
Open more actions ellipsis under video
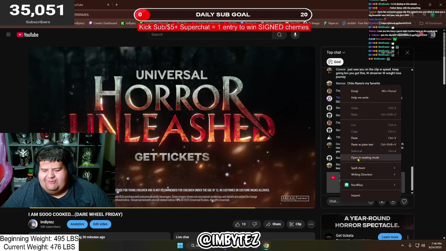point(311,224)
